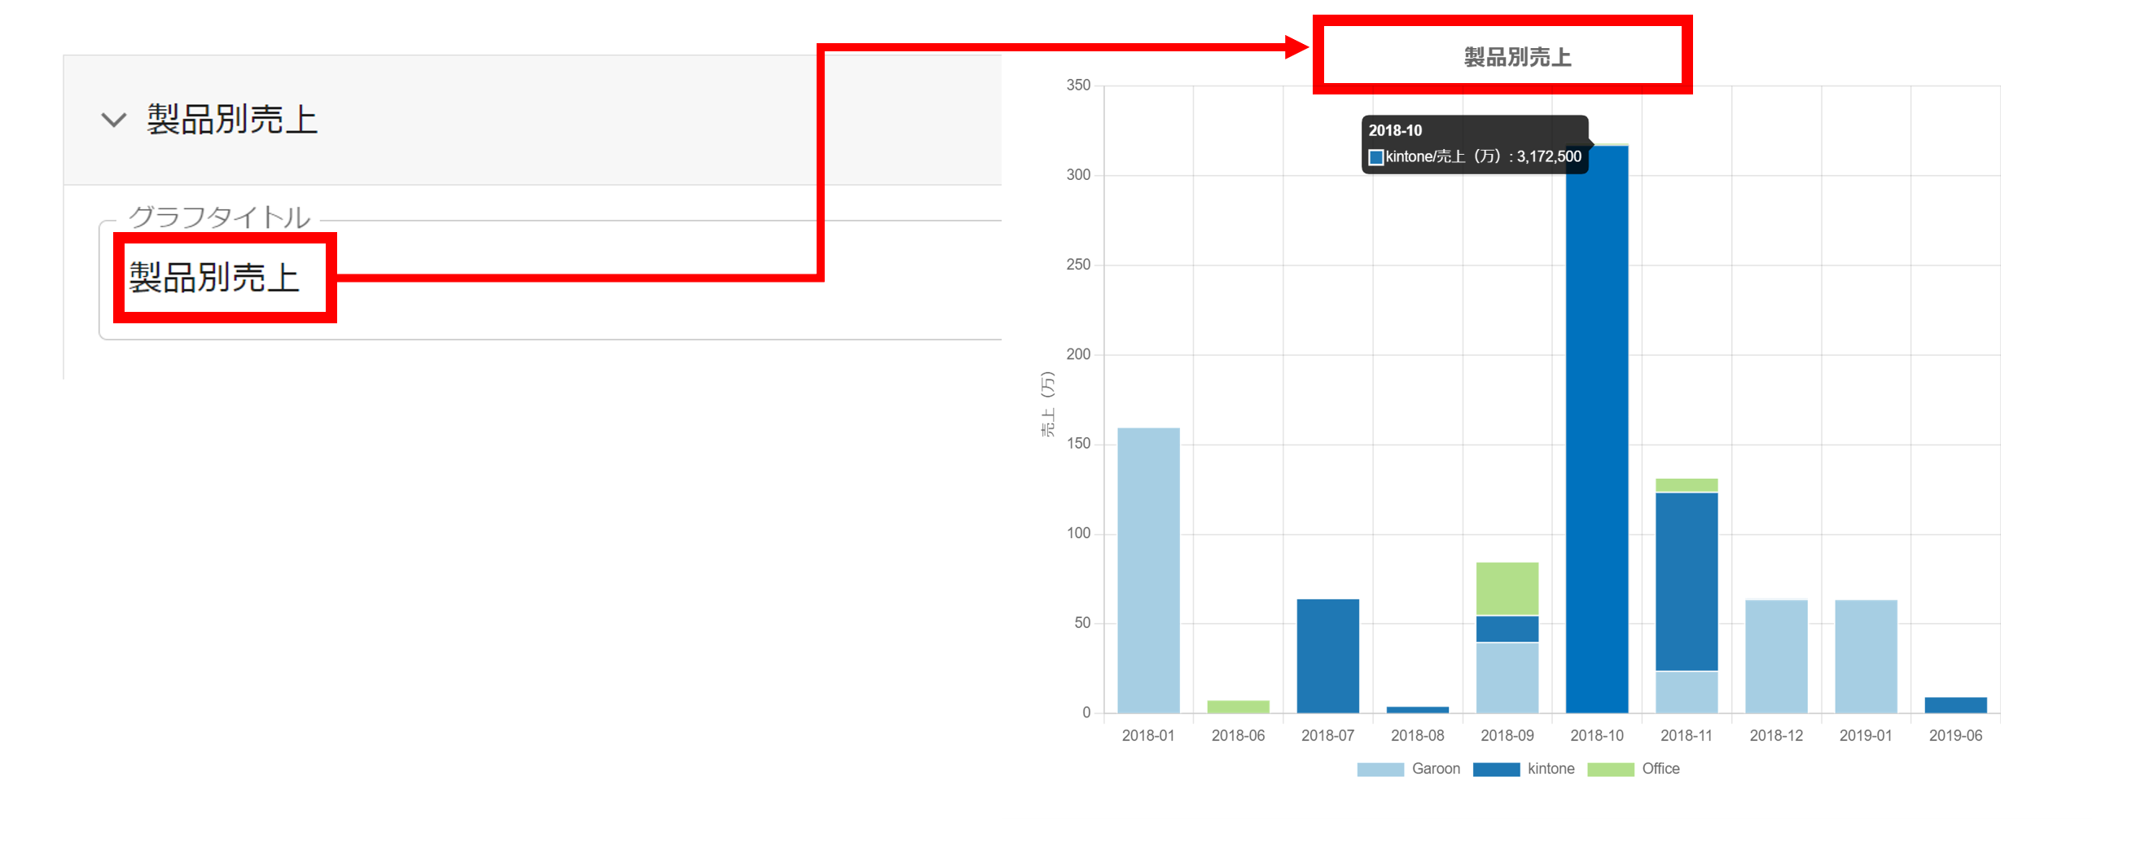2145x842 pixels.
Task: Click the small Office bar for 2018-06
Action: point(1237,707)
